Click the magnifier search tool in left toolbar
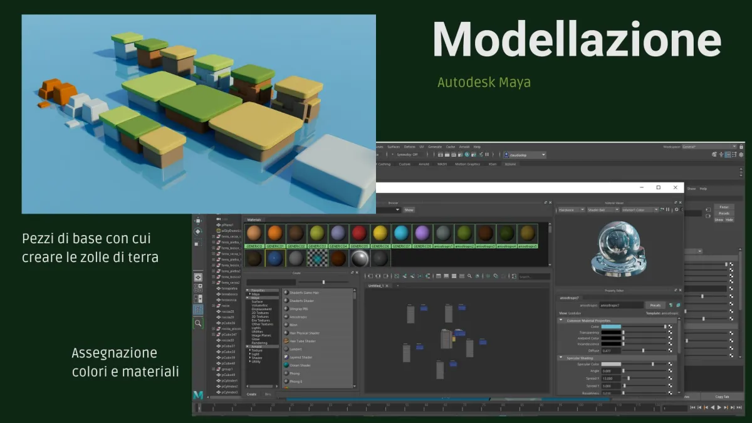752x423 pixels. [198, 323]
